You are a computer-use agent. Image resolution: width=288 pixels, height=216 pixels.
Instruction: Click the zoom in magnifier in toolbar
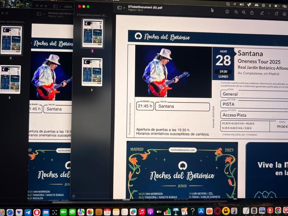tap(243, 12)
